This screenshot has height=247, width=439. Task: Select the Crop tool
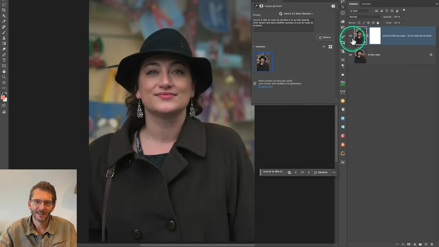(x=4, y=10)
